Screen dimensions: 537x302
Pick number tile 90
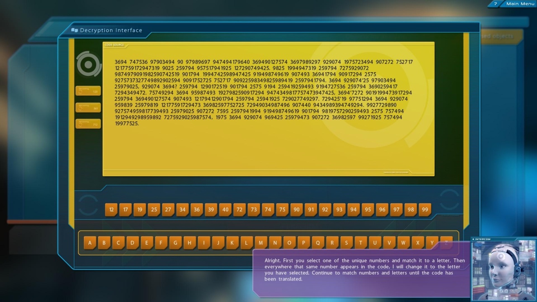(x=296, y=210)
